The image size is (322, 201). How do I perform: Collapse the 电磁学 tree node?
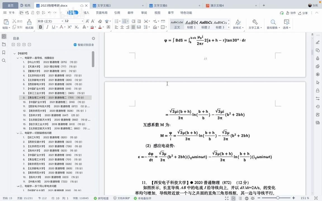click(14, 54)
